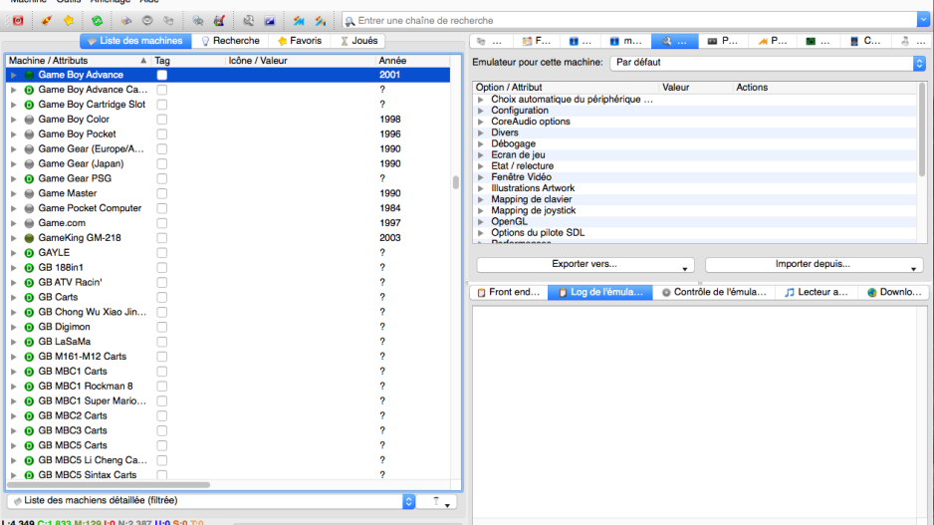Open the right-panel tab with grey tag icon

pos(494,41)
